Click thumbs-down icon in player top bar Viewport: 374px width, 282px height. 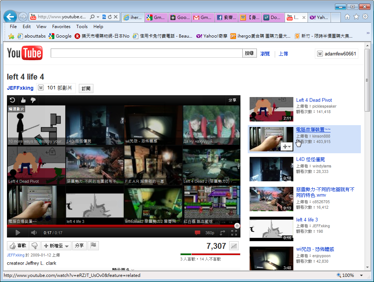[x=33, y=100]
